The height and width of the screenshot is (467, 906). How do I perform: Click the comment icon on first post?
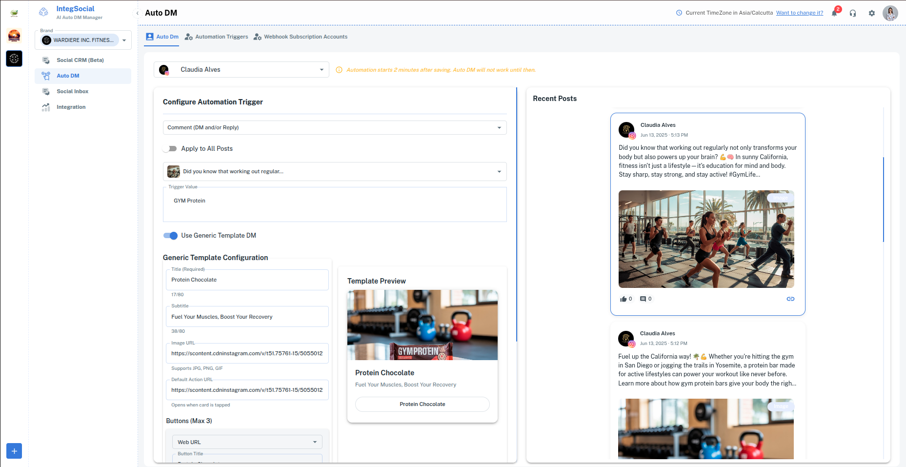point(643,299)
